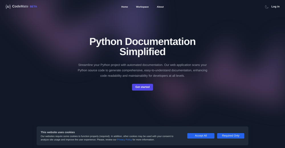Click the word "Simplified" in the headline
This screenshot has height=148, width=285.
[x=142, y=52]
